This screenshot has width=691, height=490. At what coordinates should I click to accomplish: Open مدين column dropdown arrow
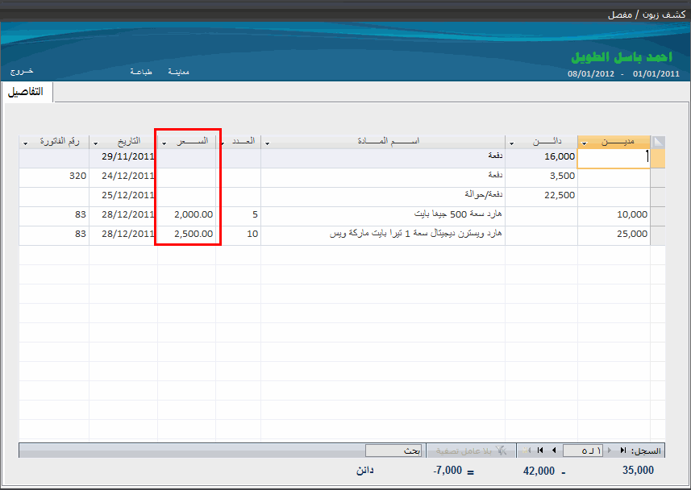(585, 143)
